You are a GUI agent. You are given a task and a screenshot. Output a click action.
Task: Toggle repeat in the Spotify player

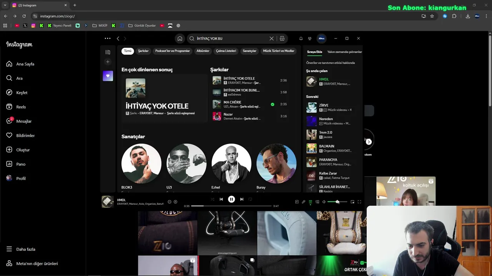click(250, 199)
